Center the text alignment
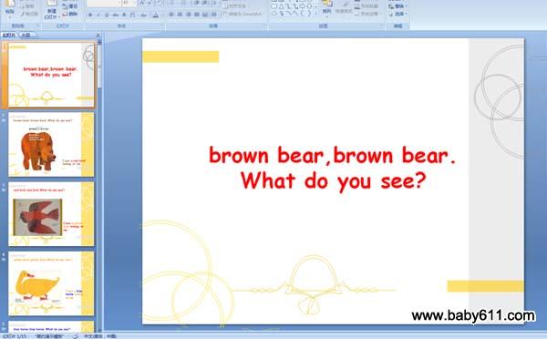 click(180, 15)
